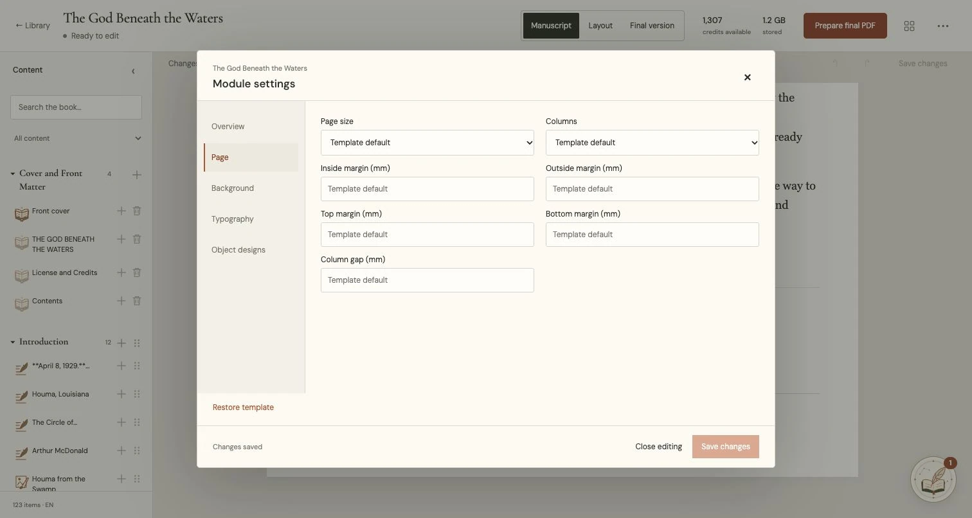
Task: Click the Column gap input field
Action: [428, 280]
